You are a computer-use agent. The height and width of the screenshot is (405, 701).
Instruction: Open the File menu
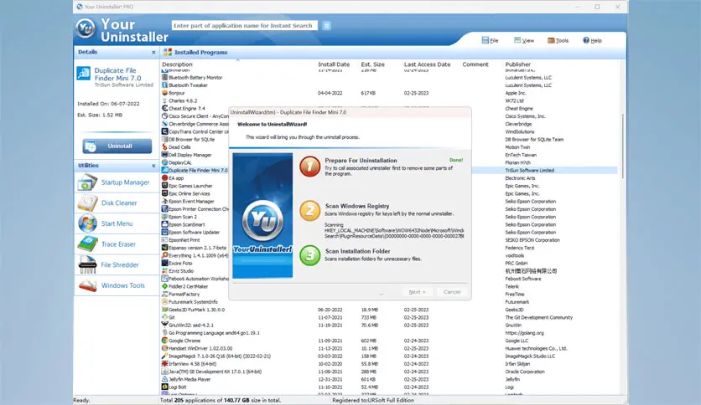(490, 40)
